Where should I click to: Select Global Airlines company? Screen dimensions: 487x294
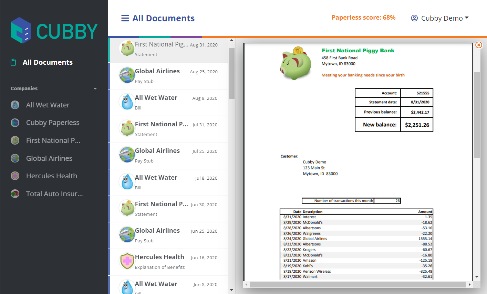point(49,158)
